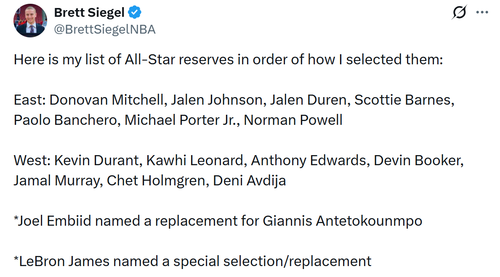The height and width of the screenshot is (277, 500).
Task: Click the Joel Embiid replacement note
Action: (218, 221)
